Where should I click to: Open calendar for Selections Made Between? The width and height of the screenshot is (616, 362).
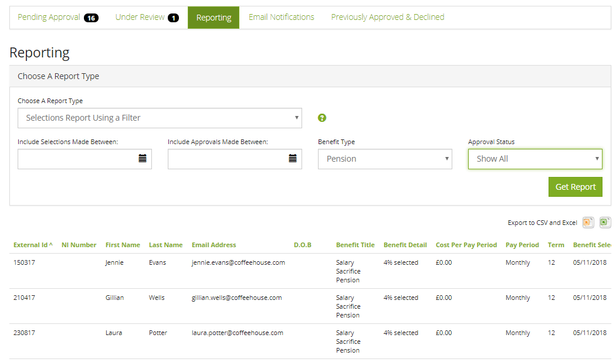[x=143, y=159]
